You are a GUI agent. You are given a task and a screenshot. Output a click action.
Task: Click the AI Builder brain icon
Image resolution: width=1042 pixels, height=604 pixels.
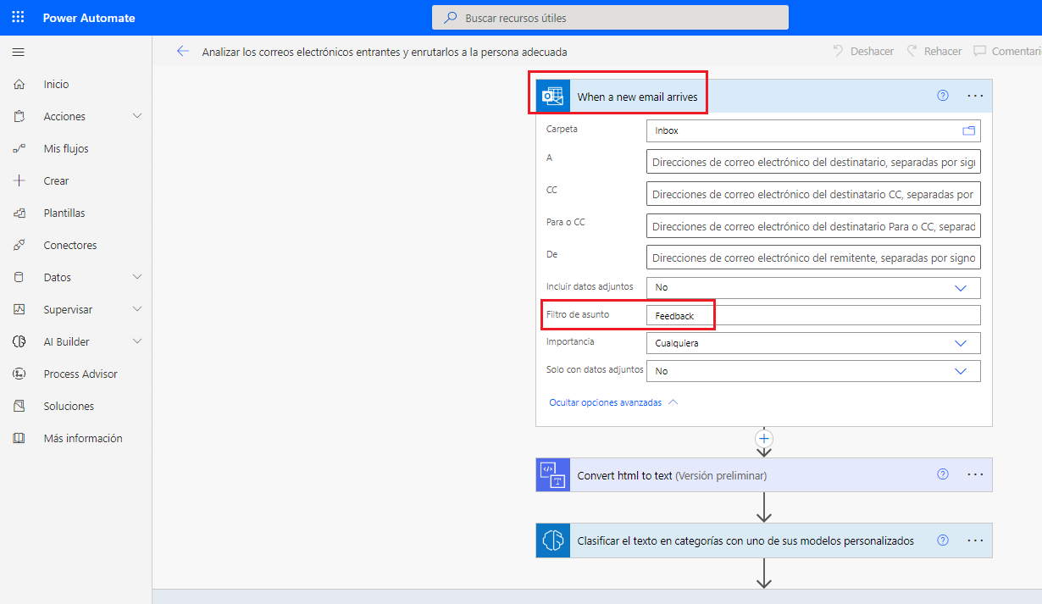click(x=19, y=342)
